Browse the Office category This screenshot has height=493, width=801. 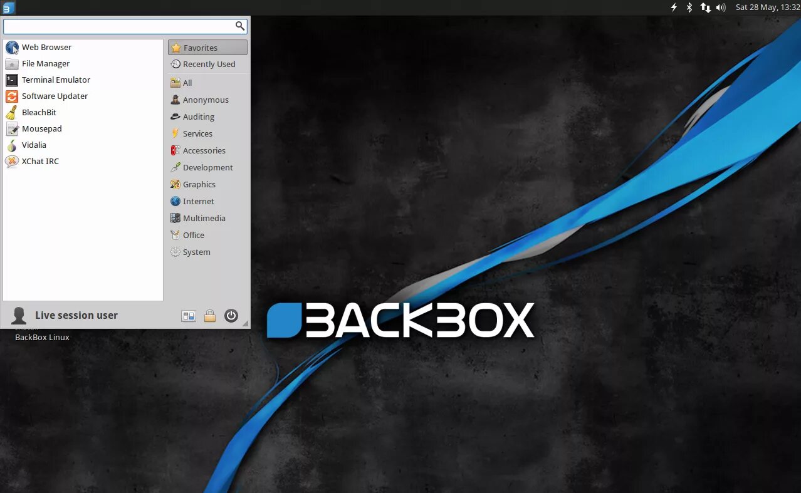207,235
